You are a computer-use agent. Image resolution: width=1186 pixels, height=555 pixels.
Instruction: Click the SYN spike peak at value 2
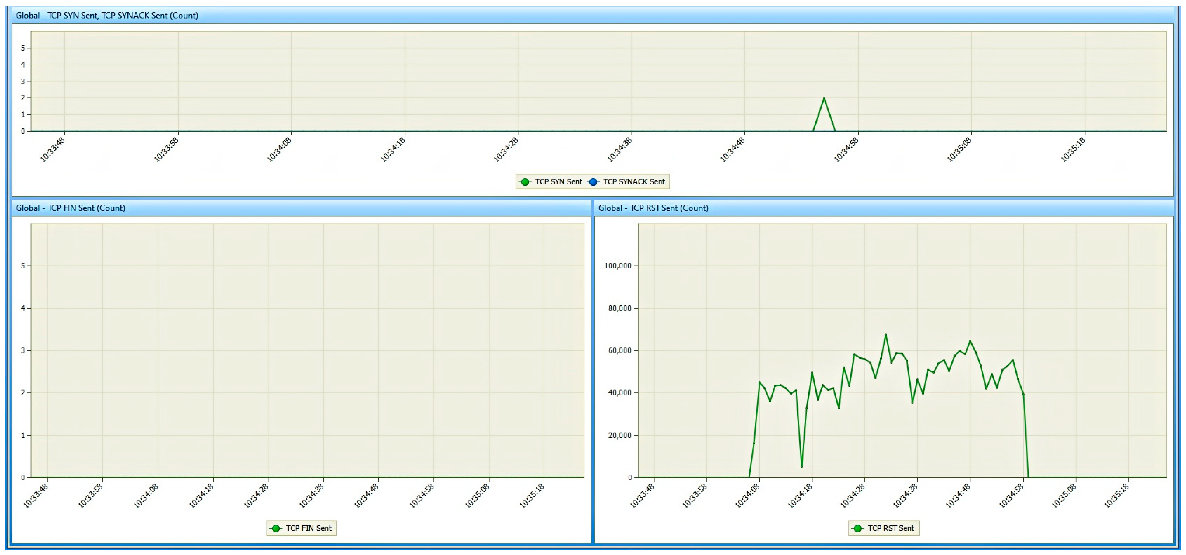(824, 98)
